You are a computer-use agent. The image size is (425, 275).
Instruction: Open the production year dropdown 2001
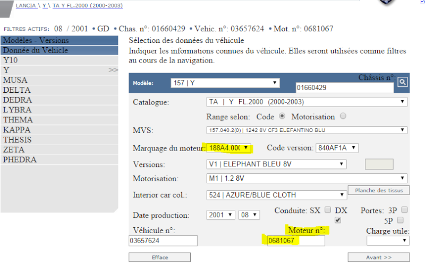pos(220,215)
